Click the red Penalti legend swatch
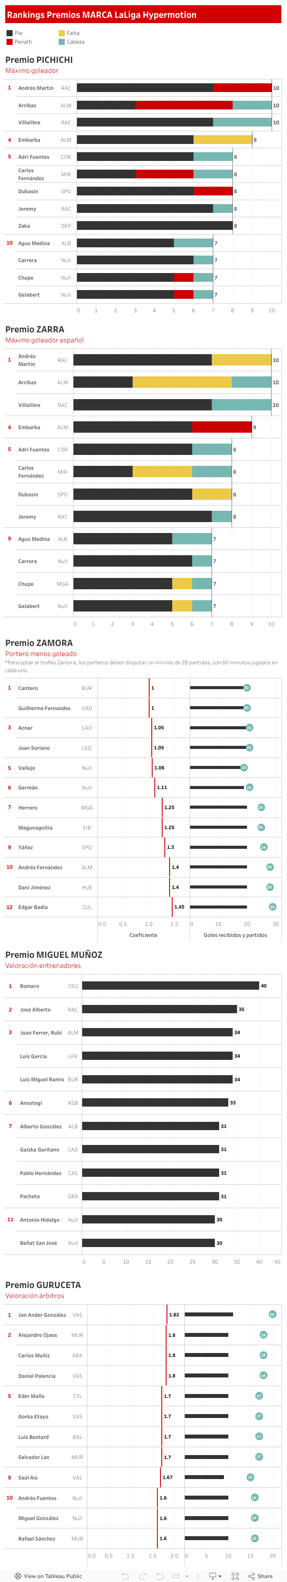Viewport: 287px width, 1582px height. (9, 42)
